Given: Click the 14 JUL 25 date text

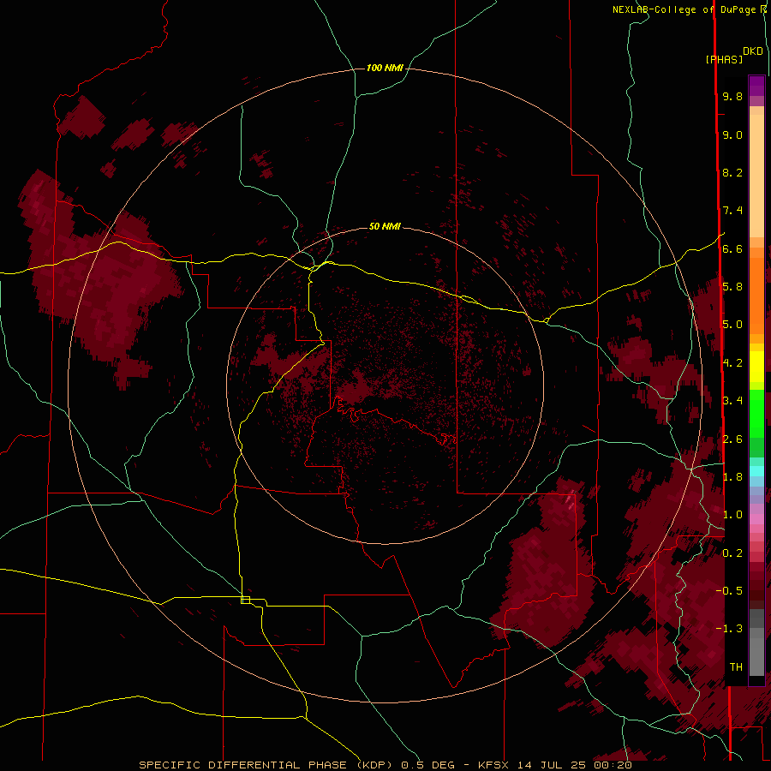Looking at the screenshot, I should (x=553, y=765).
